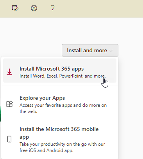The width and height of the screenshot is (143, 159).
Task: Collapse the Install and more dropdown
Action: [x=90, y=50]
